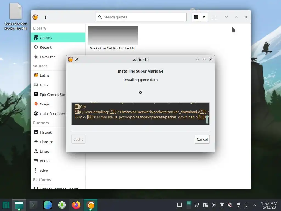Click the Favorites star icon
Image resolution: width=281 pixels, height=211 pixels.
tap(36, 57)
